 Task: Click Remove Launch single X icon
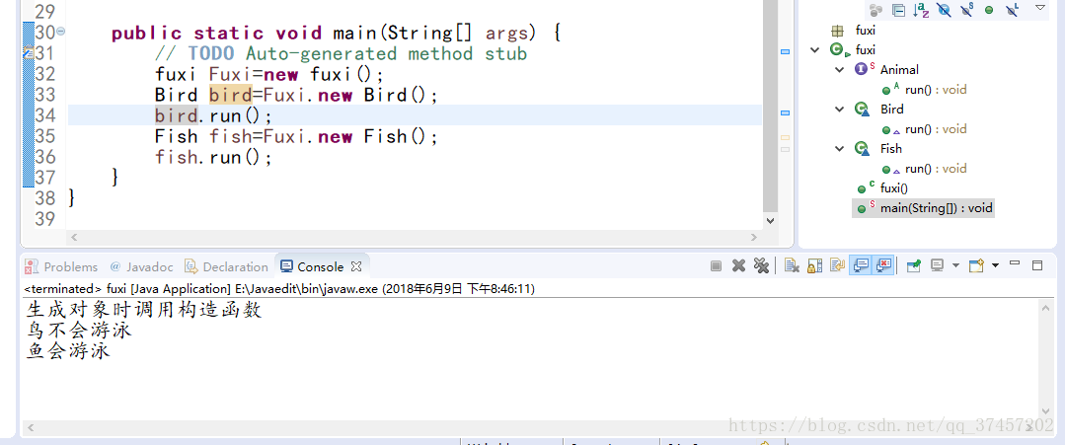pos(738,265)
